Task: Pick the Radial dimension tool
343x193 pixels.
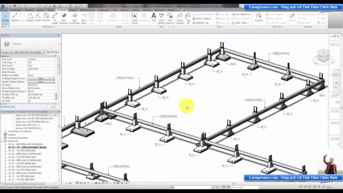Action: tap(38, 18)
